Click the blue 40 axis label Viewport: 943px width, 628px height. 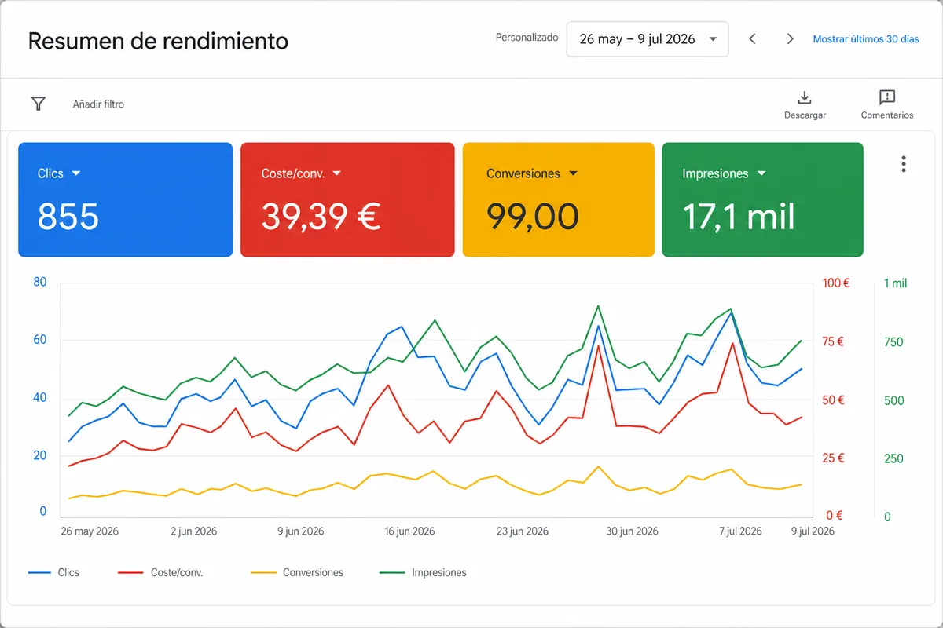[40, 397]
